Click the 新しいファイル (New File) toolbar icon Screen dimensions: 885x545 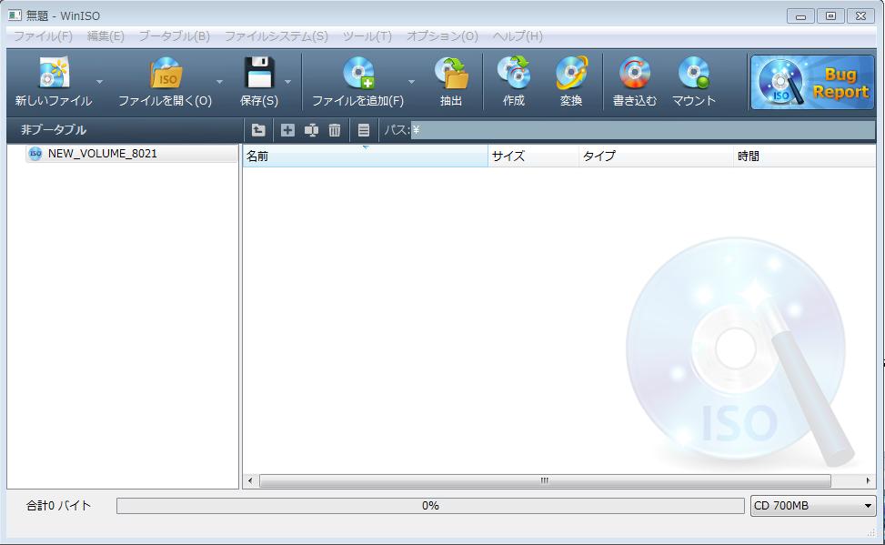pyautogui.click(x=54, y=74)
